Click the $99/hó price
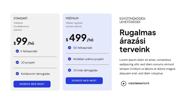 [24, 42]
